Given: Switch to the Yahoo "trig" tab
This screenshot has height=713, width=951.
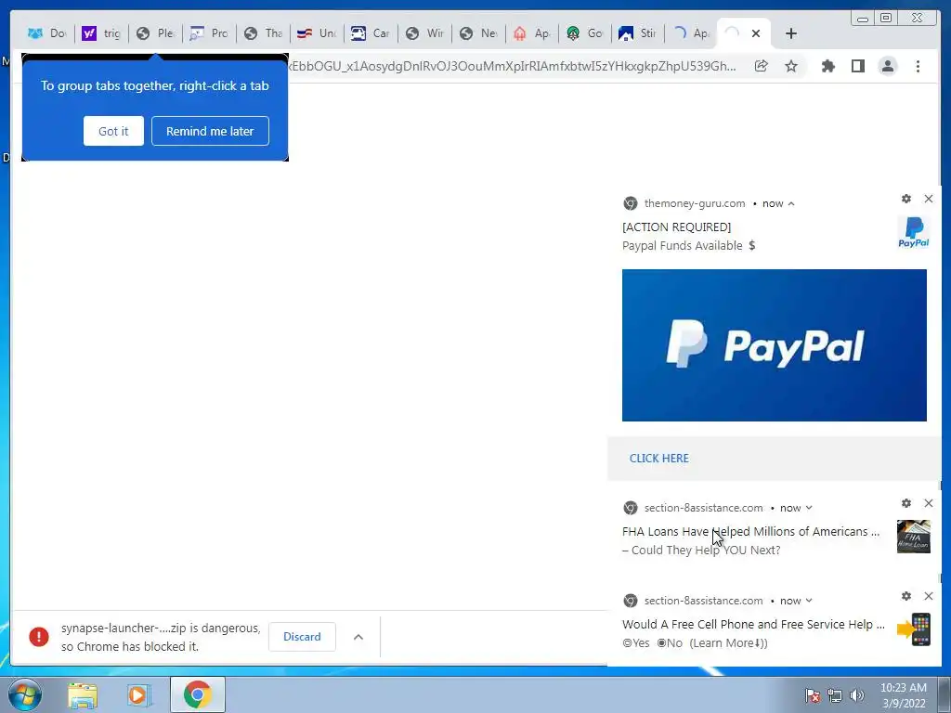Looking at the screenshot, I should point(101,33).
